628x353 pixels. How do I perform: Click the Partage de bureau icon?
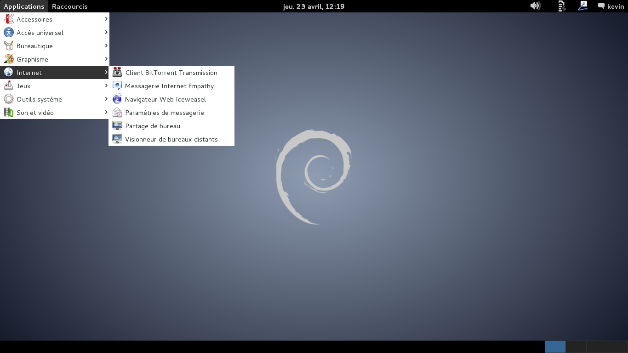point(117,126)
